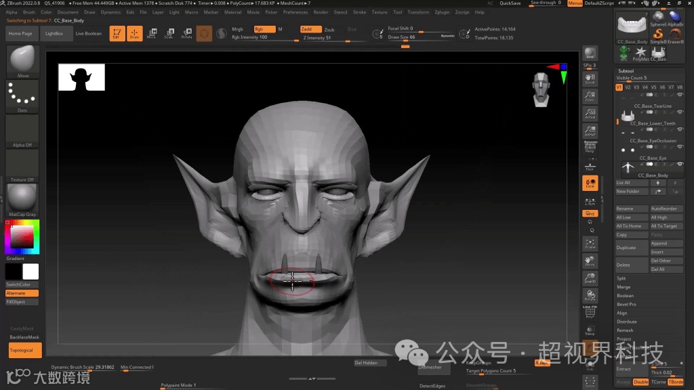Screen dimensions: 694x390
Task: Activate the Draw mode button
Action: (134, 33)
